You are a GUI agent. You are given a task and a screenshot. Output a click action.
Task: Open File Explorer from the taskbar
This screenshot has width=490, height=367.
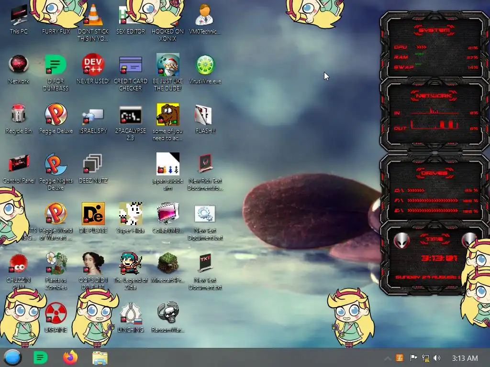click(100, 358)
